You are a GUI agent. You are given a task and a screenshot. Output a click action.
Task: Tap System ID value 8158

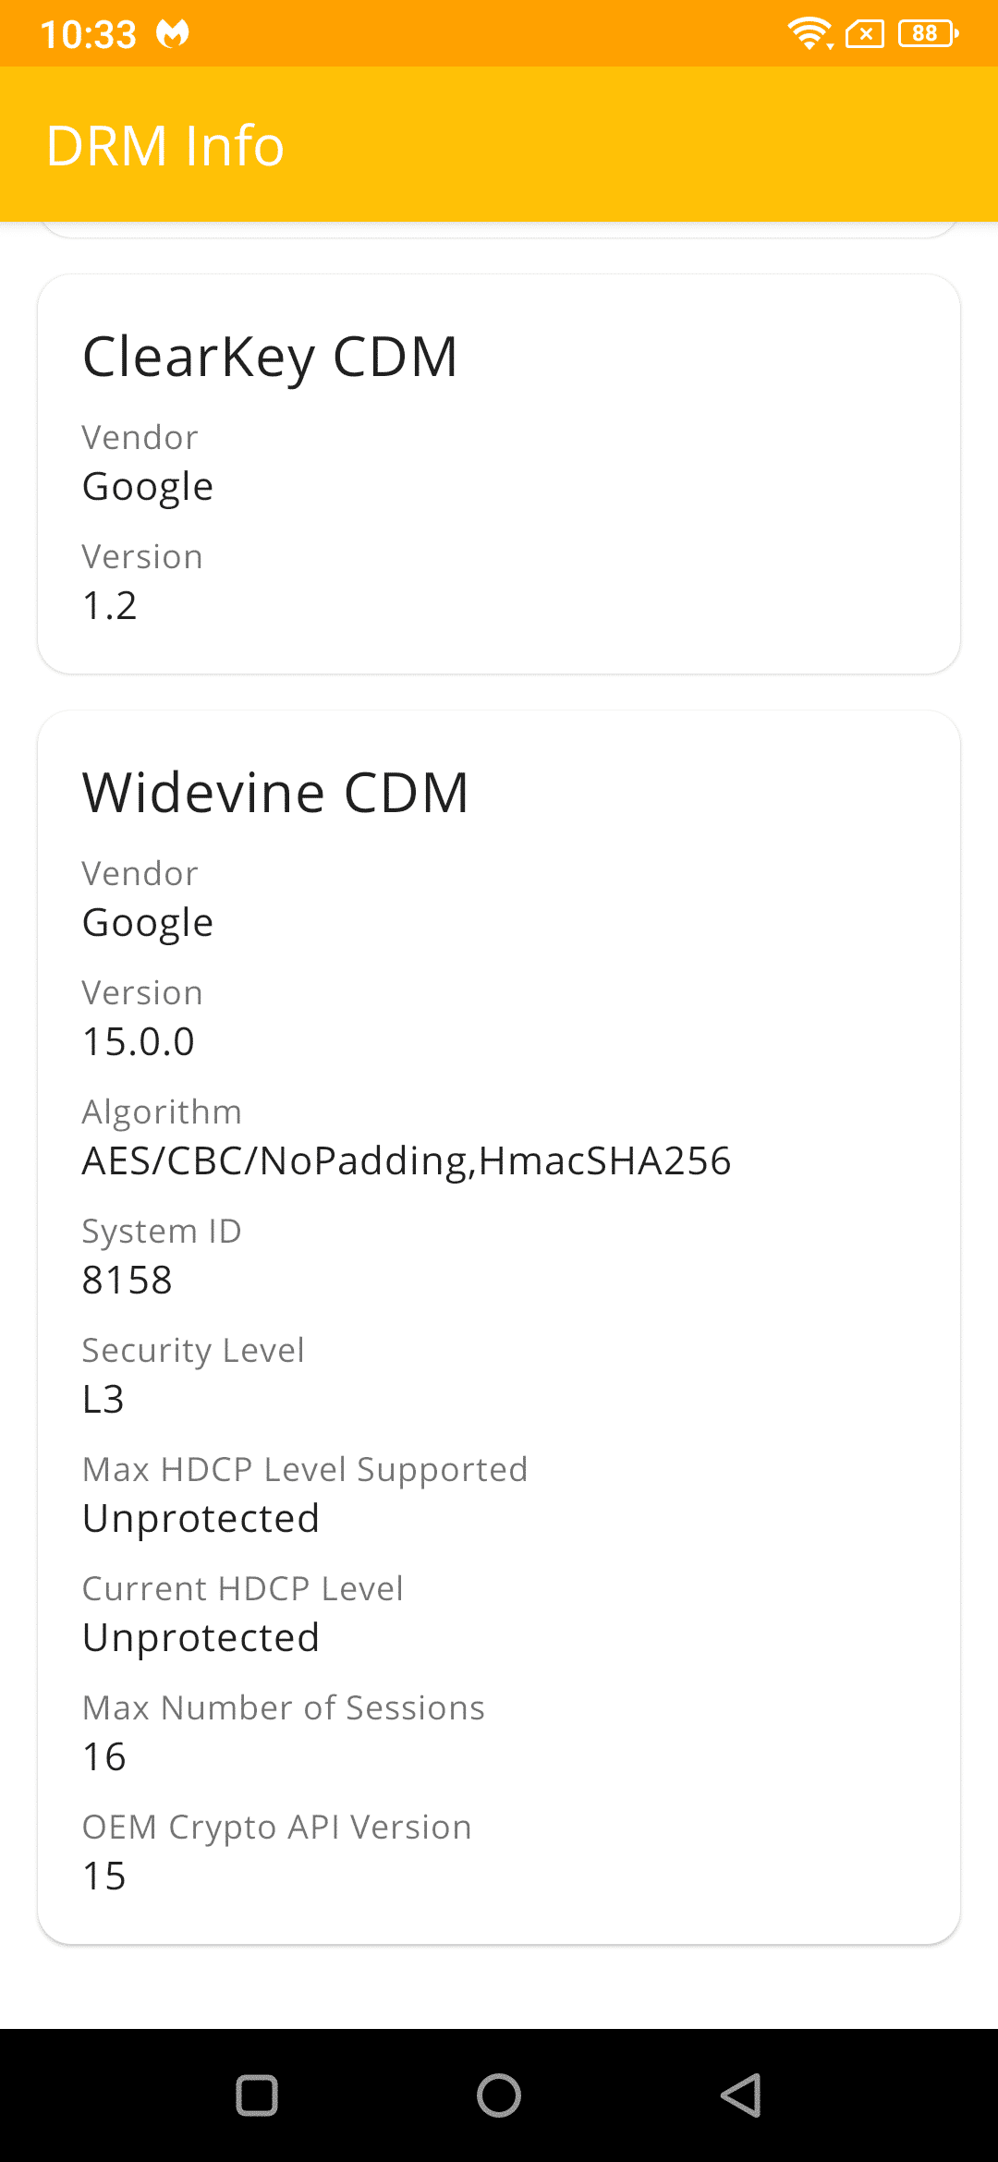pyautogui.click(x=128, y=1281)
